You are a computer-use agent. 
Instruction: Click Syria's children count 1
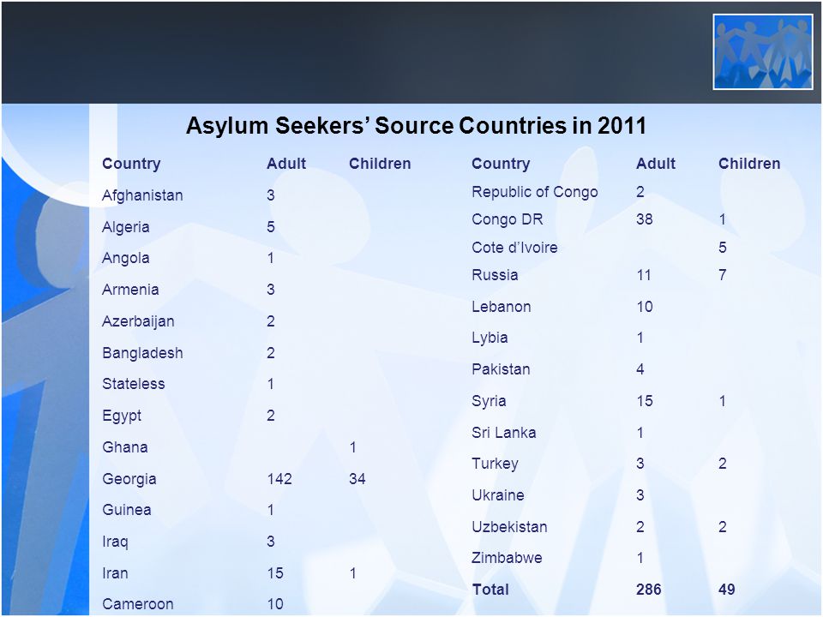click(723, 401)
